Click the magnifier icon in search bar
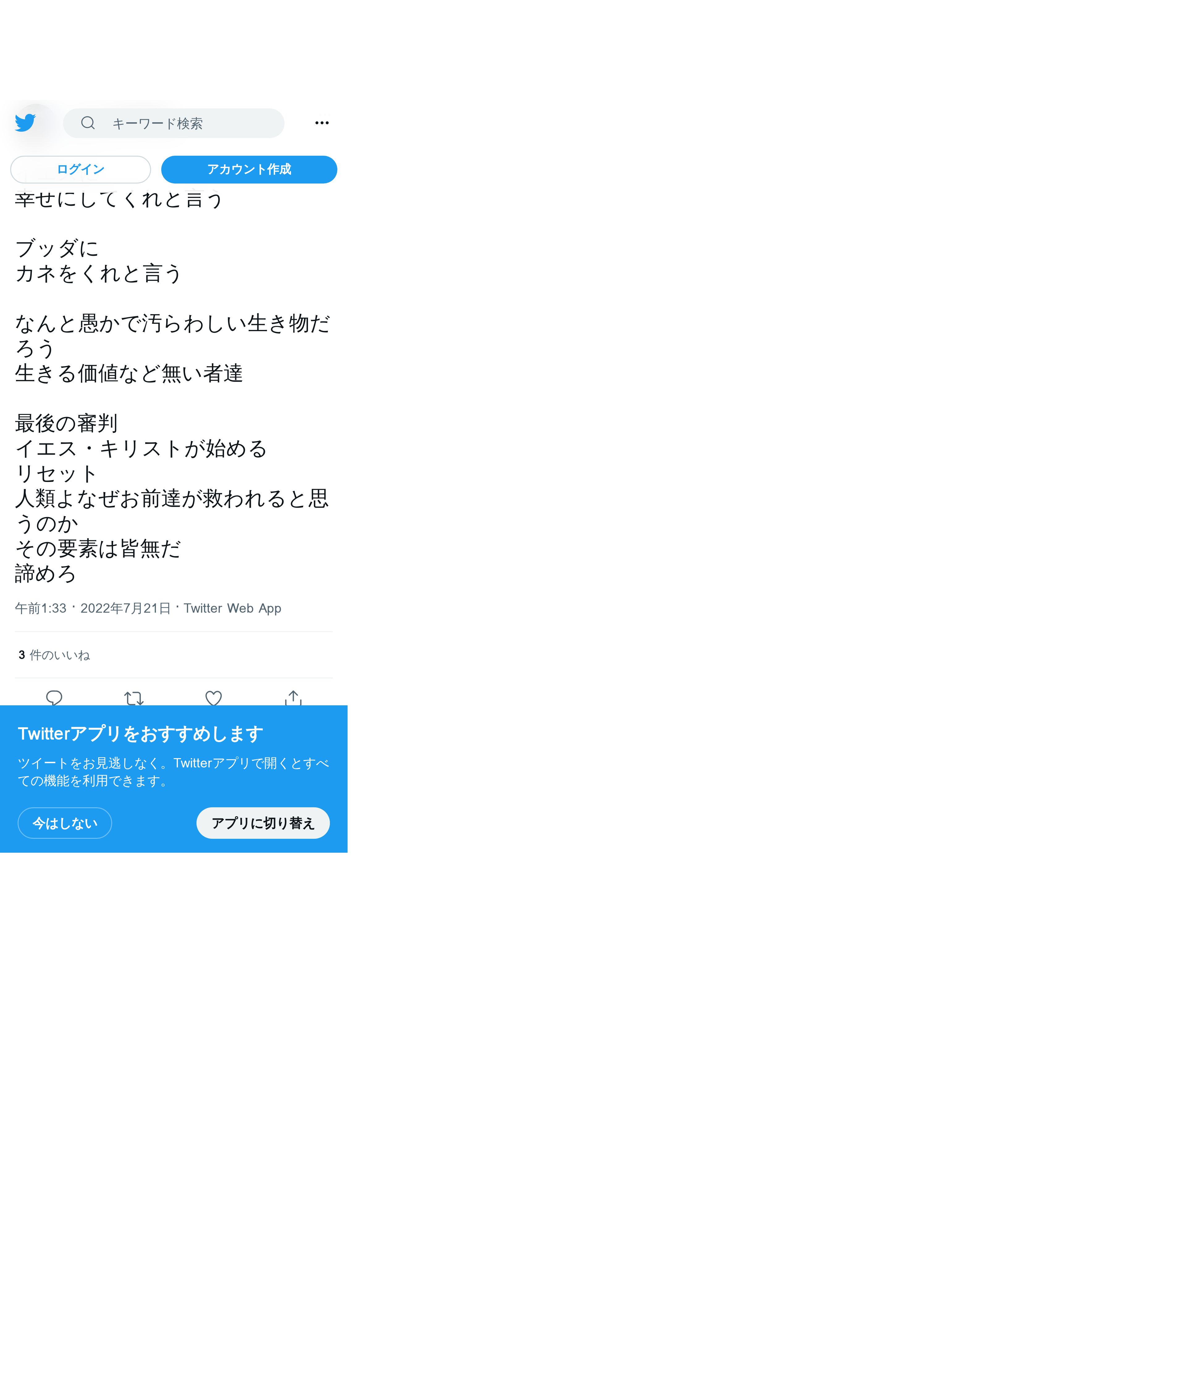Viewport: 1190px width, 1381px height. [88, 123]
